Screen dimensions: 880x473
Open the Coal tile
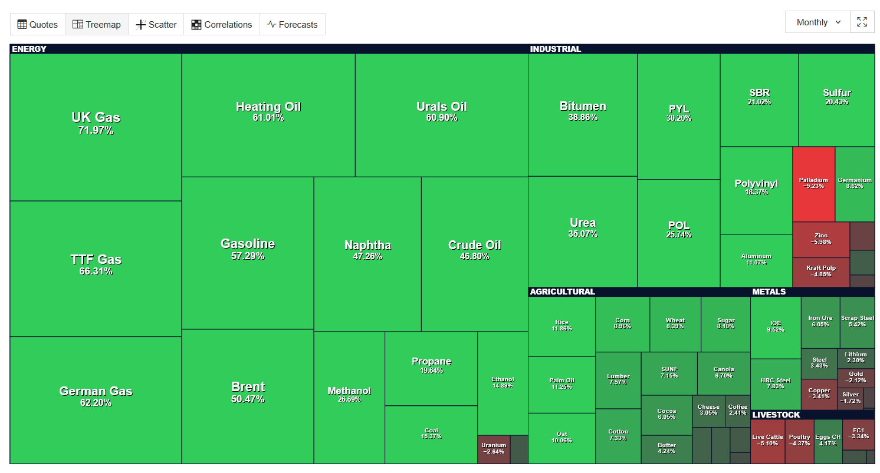(x=431, y=435)
